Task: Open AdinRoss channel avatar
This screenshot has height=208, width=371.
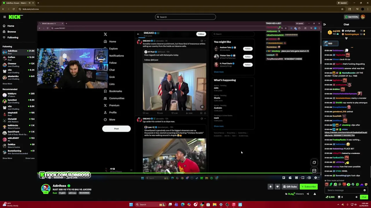Action: pyautogui.click(x=45, y=188)
